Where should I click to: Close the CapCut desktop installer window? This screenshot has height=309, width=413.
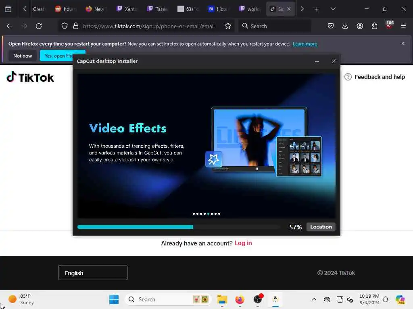pyautogui.click(x=334, y=61)
